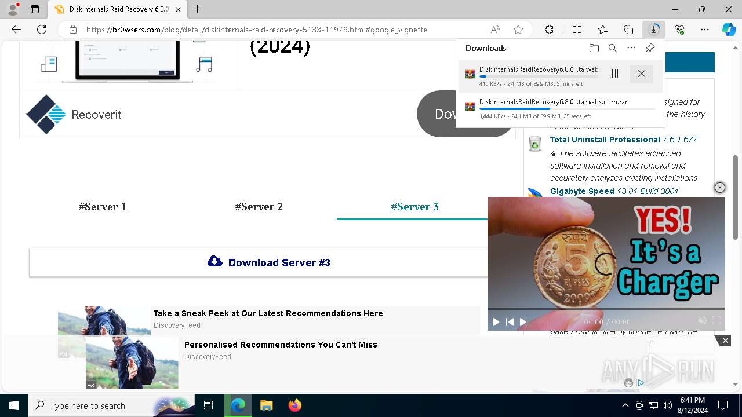Open Total Uninstall Professional link

point(605,140)
